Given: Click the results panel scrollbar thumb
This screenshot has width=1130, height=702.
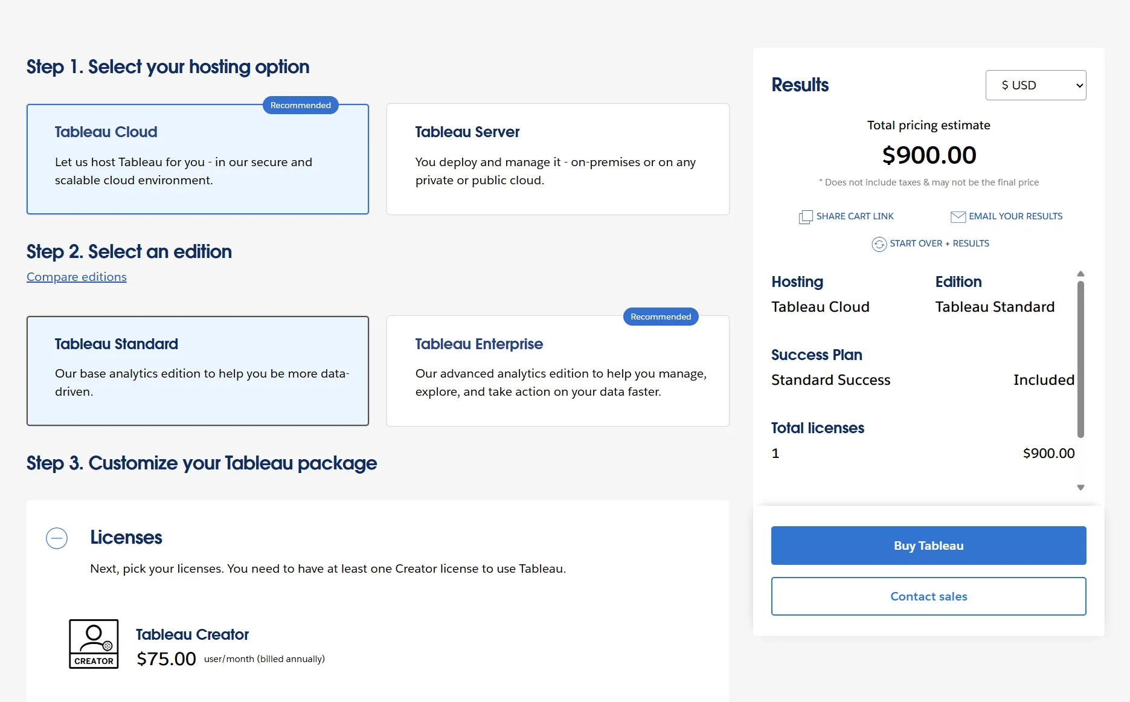Looking at the screenshot, I should [x=1081, y=359].
